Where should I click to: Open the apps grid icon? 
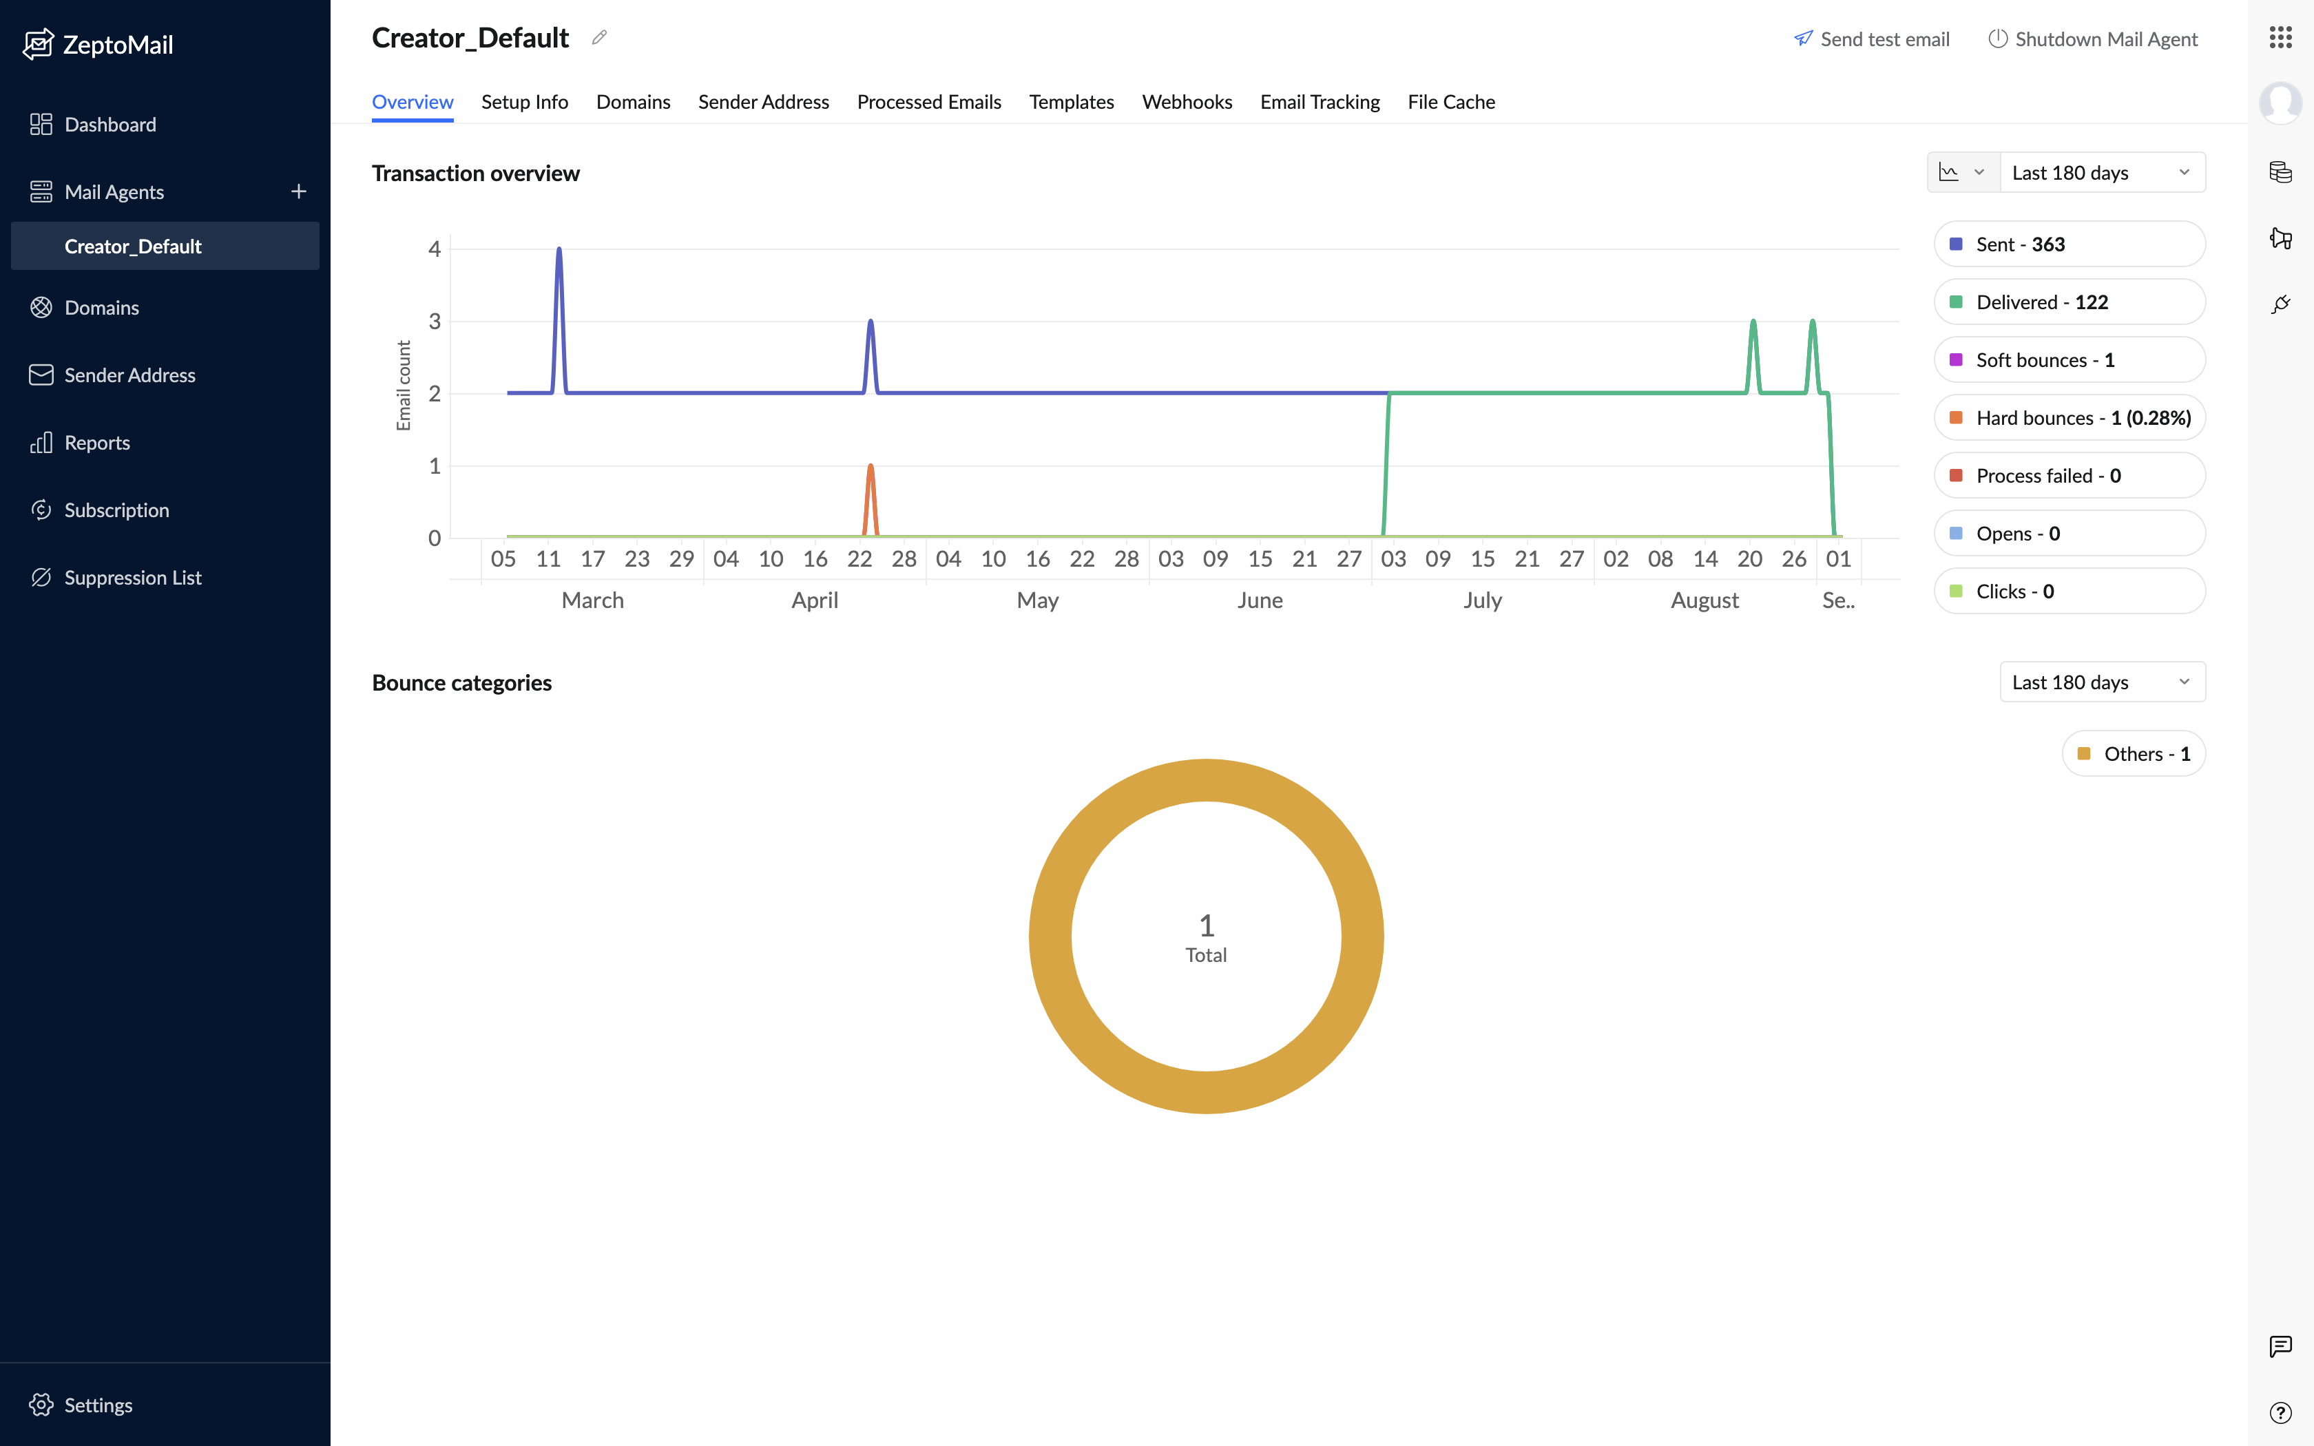(x=2280, y=37)
